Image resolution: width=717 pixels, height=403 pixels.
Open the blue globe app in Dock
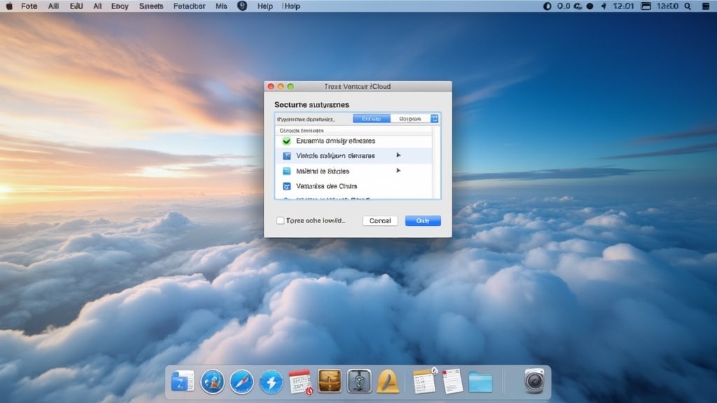click(212, 381)
